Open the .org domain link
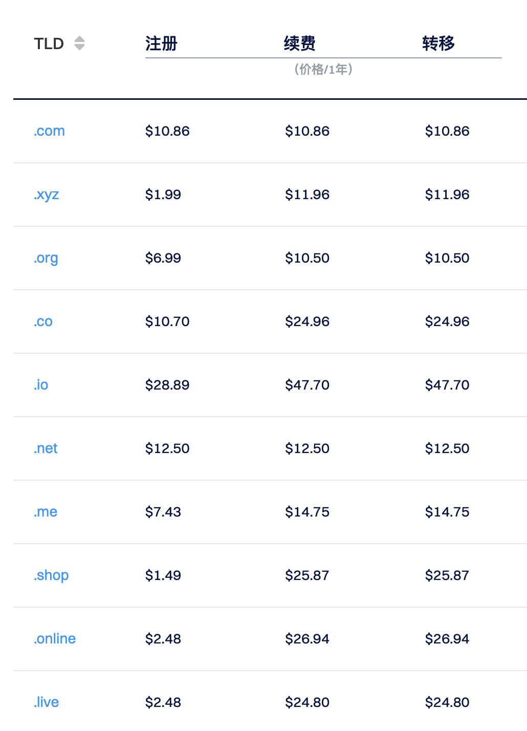The image size is (527, 731). (x=46, y=258)
